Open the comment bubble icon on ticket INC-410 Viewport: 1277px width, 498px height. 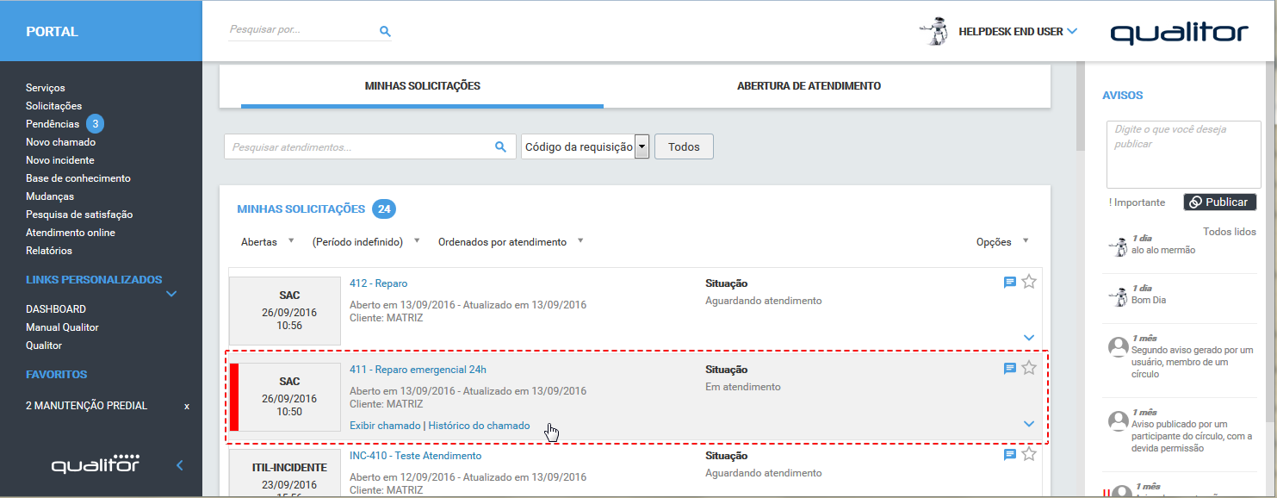pyautogui.click(x=1009, y=454)
